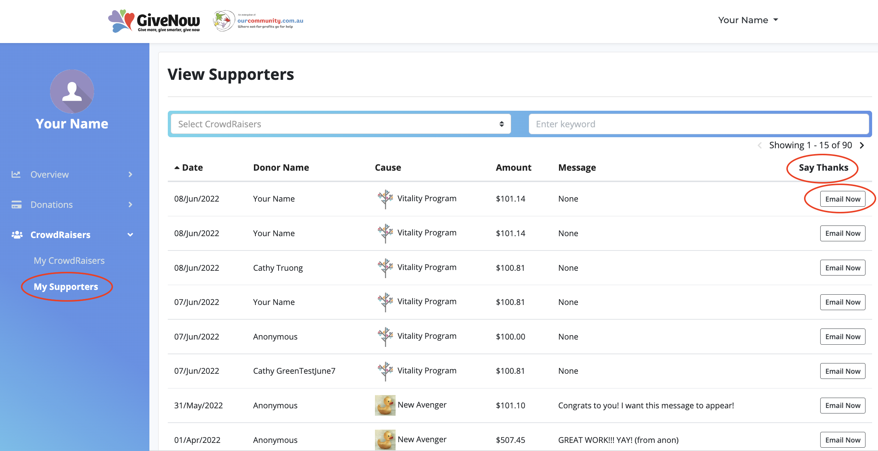Collapse the CrowdRaisers chevron
The width and height of the screenshot is (878, 451).
tap(130, 235)
